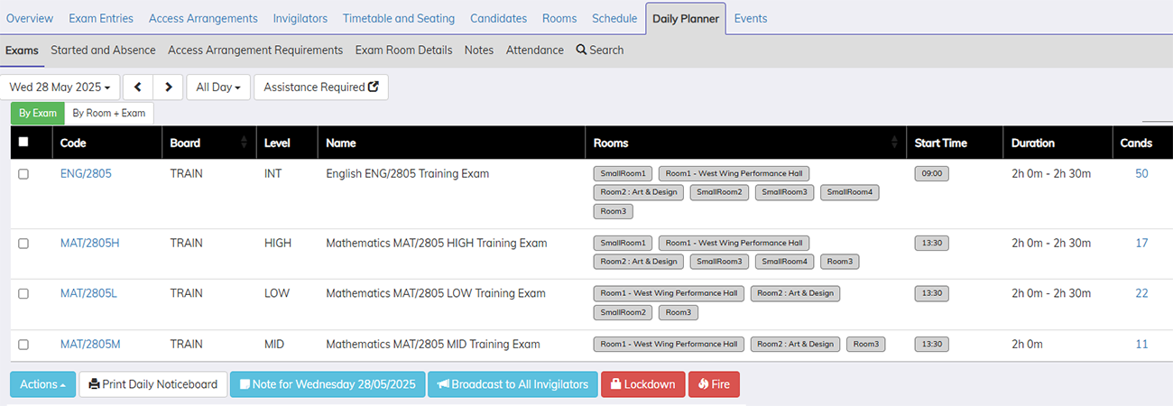This screenshot has height=406, width=1173.
Task: Trigger the red Lockdown button
Action: [642, 384]
